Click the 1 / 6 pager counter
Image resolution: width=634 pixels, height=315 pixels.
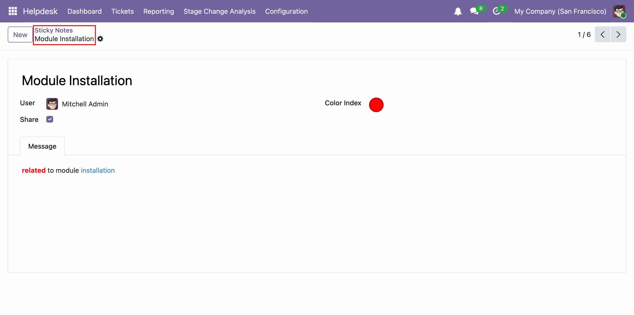[x=584, y=35]
